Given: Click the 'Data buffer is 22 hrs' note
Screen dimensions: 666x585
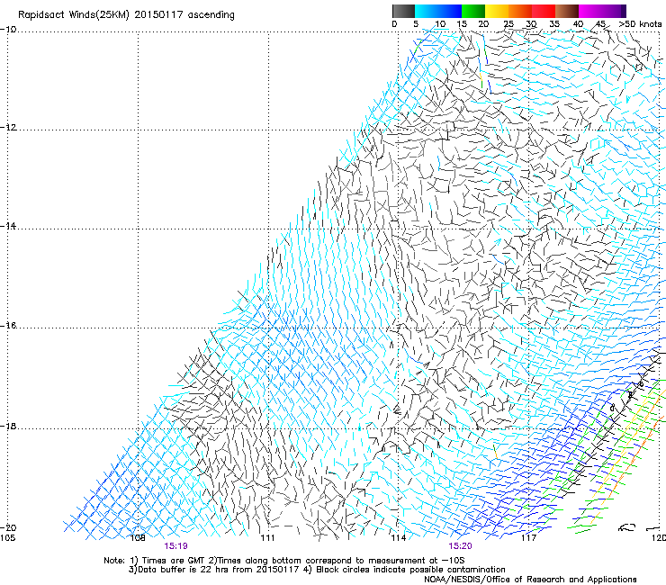Looking at the screenshot, I should (317, 570).
